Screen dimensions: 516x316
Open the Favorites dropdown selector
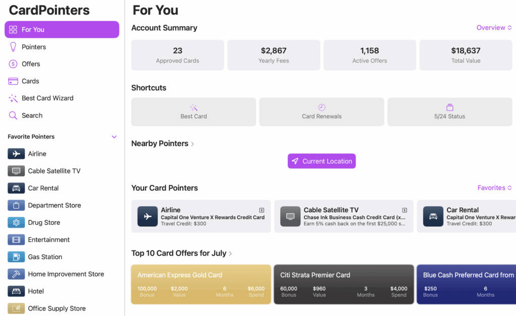494,188
